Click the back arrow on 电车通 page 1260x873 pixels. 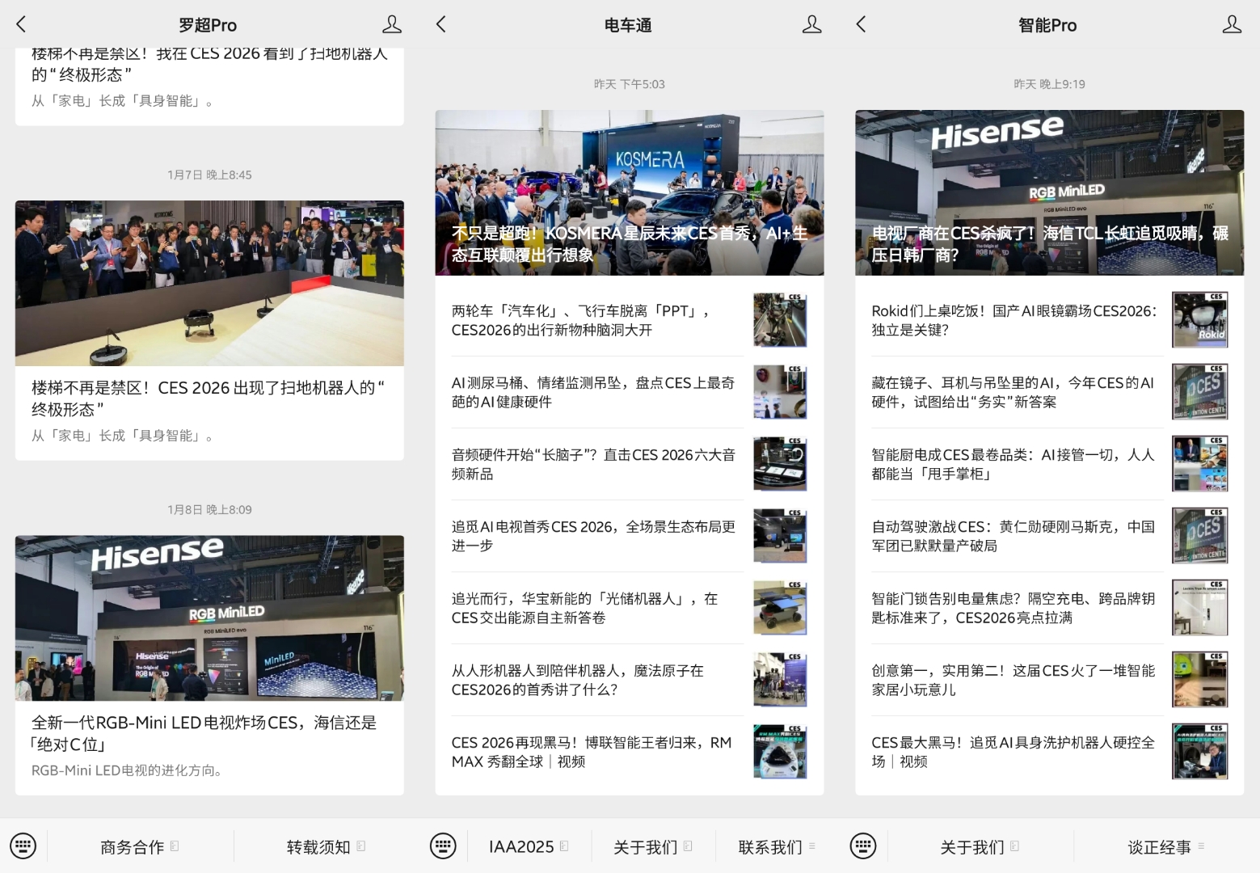click(x=440, y=24)
